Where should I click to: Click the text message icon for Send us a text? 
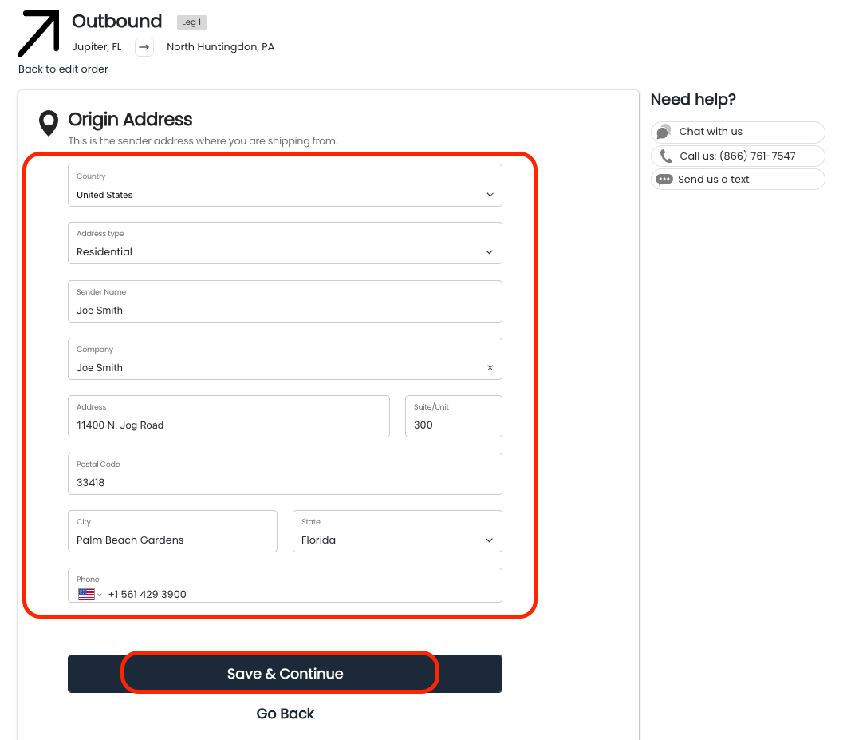click(664, 180)
